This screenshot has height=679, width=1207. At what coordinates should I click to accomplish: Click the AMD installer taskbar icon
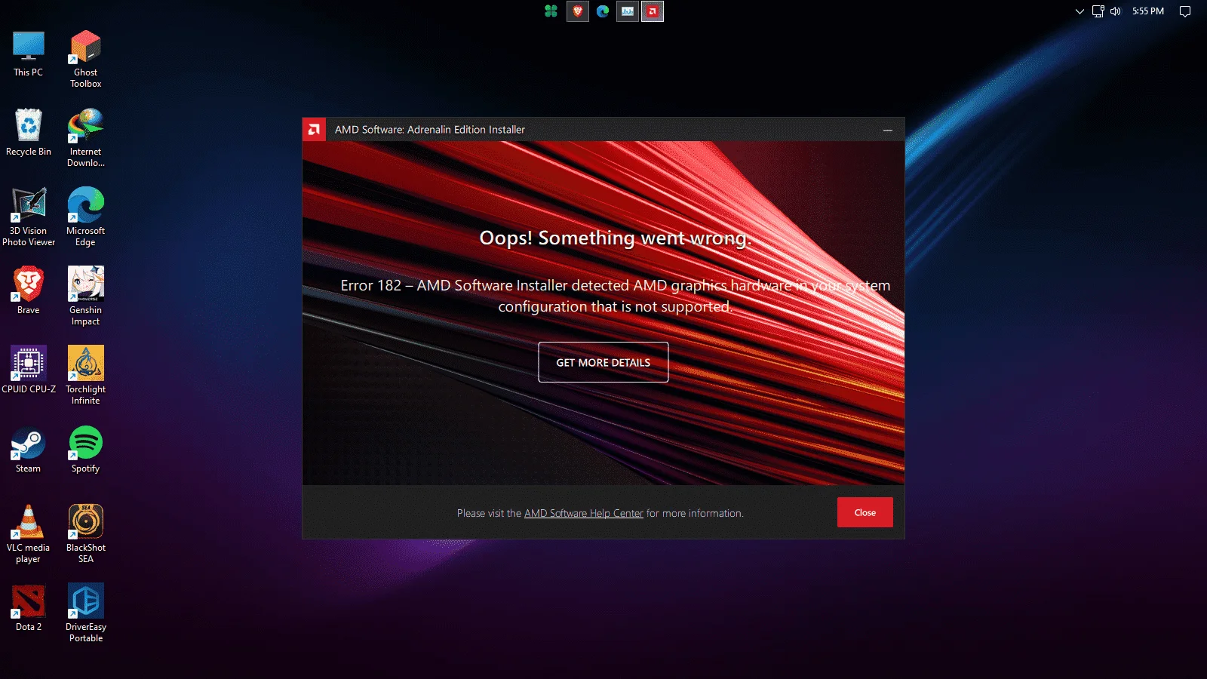pyautogui.click(x=653, y=11)
